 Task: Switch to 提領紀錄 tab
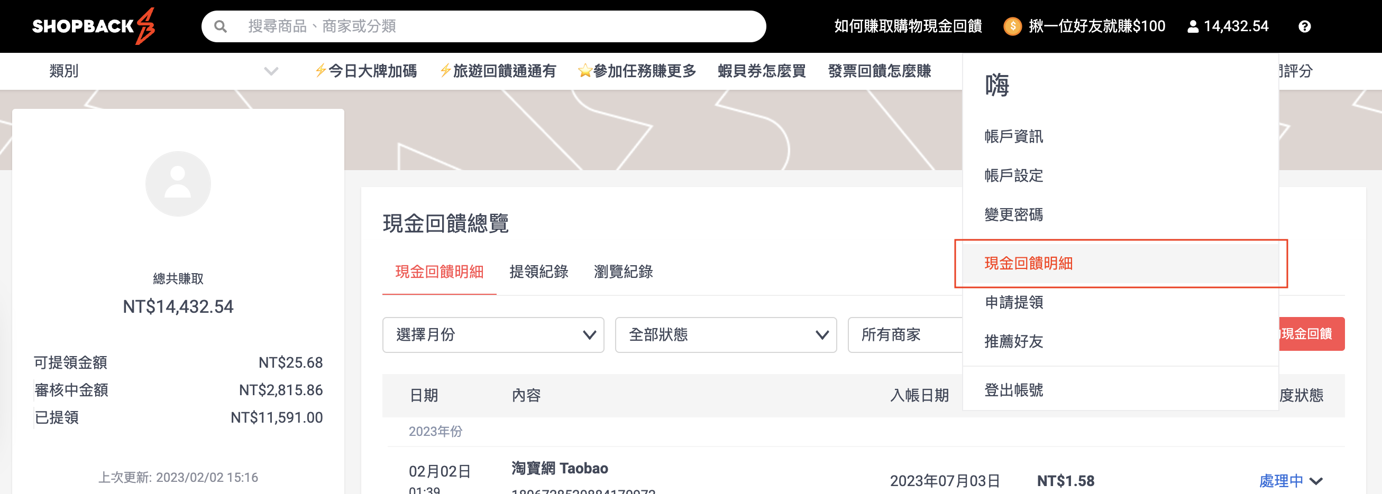point(538,272)
